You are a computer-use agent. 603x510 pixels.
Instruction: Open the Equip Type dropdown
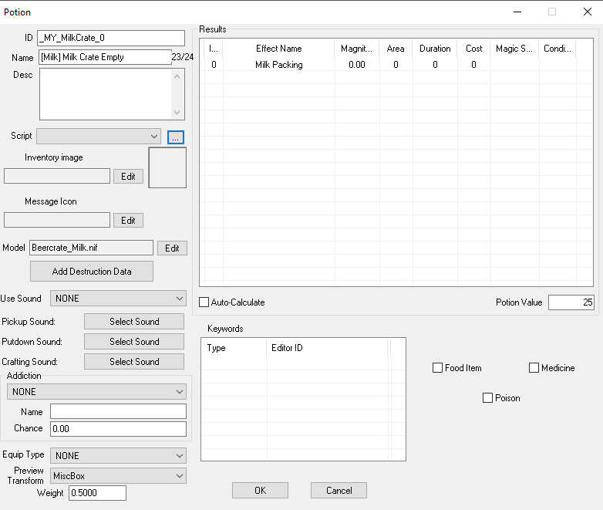pyautogui.click(x=118, y=455)
